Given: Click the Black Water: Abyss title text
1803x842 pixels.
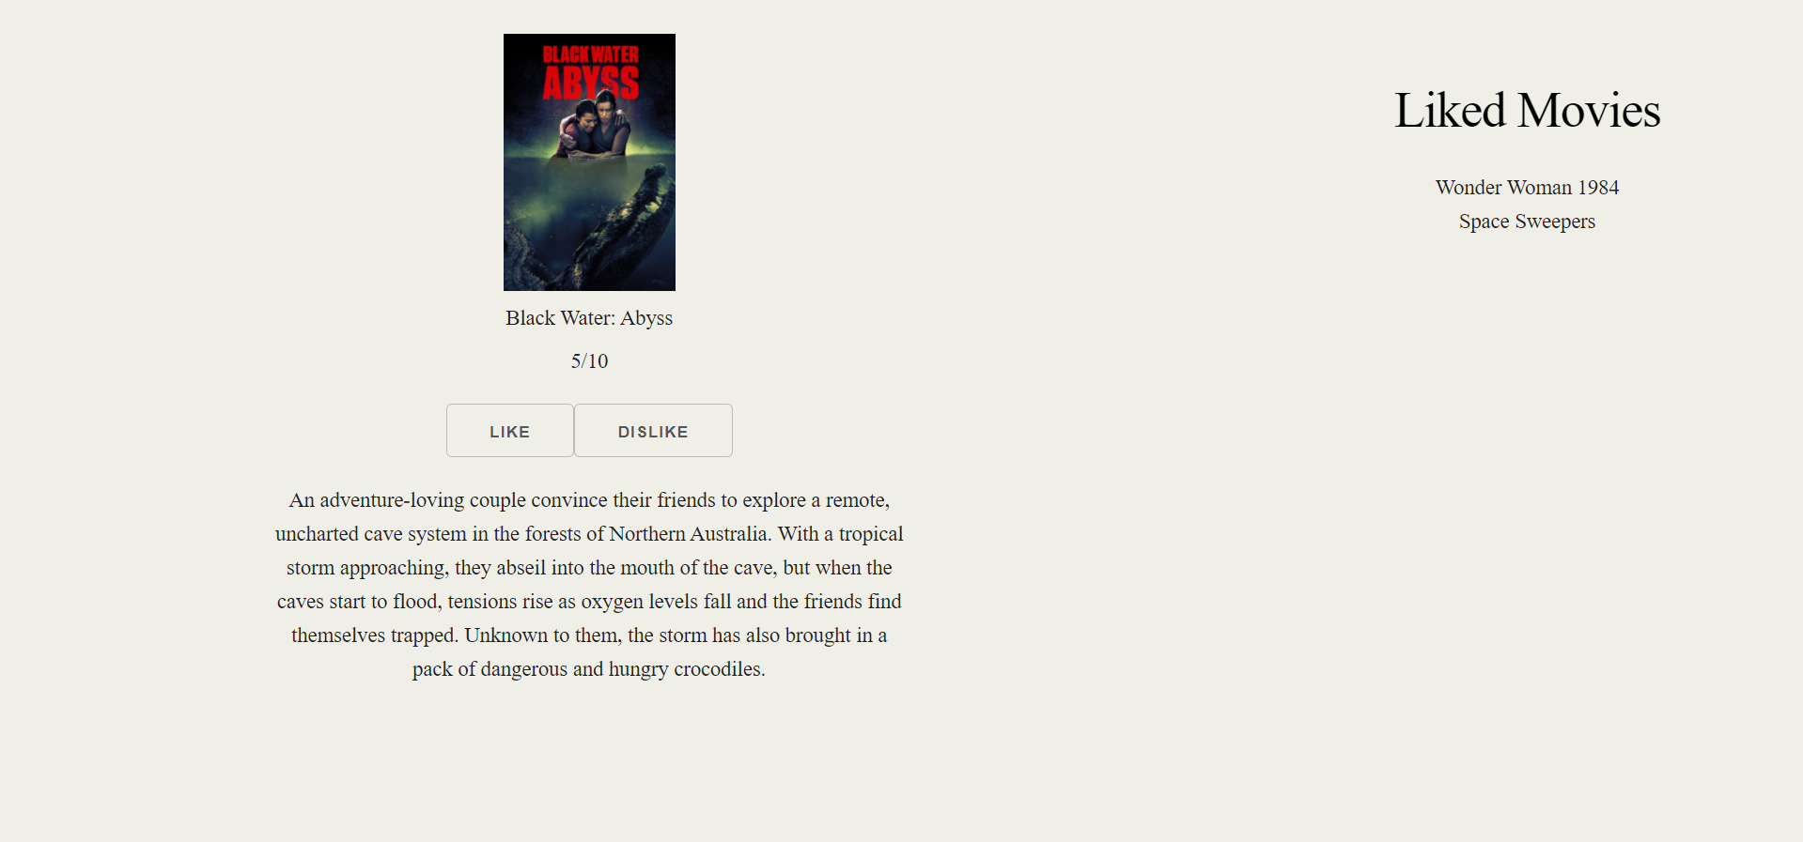Looking at the screenshot, I should (589, 318).
